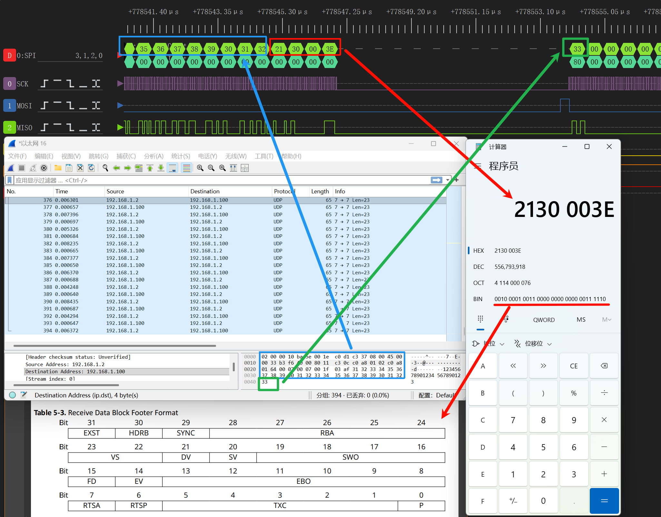Go to the first packet arrow icon

tap(150, 168)
